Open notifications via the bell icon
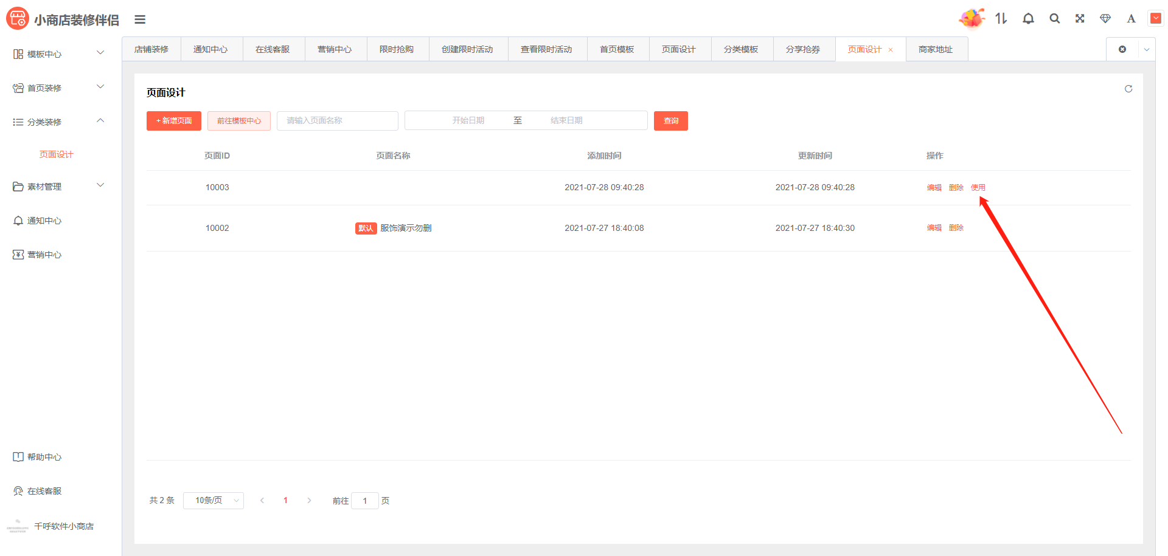The height and width of the screenshot is (556, 1168). (1028, 19)
